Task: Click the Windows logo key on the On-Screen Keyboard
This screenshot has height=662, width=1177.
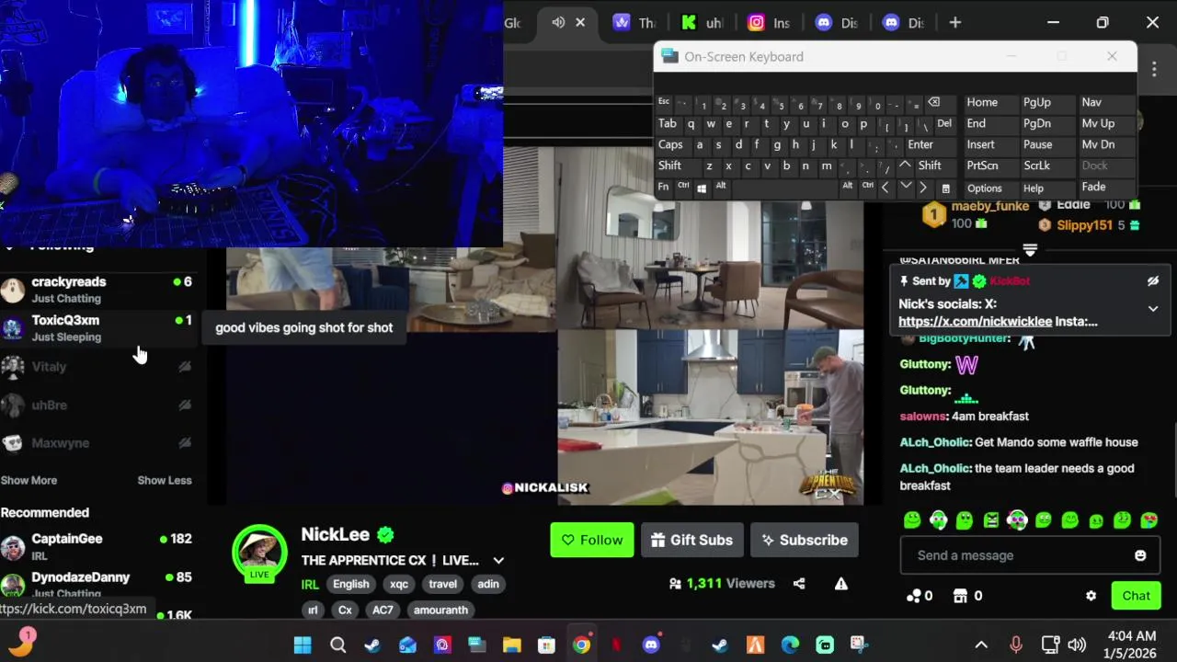Action: point(702,188)
